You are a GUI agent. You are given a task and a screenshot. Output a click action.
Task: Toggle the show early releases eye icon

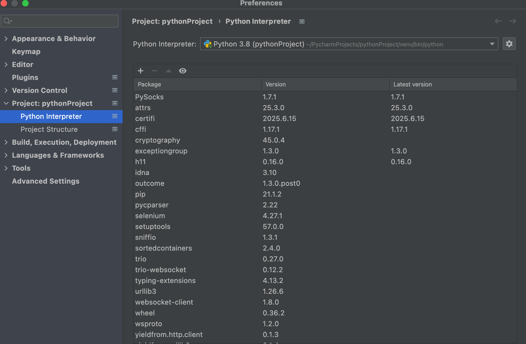[x=183, y=71]
